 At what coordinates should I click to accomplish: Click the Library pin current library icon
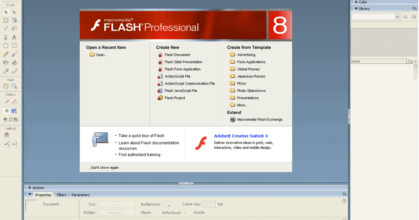point(405,17)
